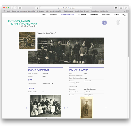The width and height of the screenshot is (131, 126).
Task: Open the COLLECTION menu item
Action: click(x=82, y=15)
